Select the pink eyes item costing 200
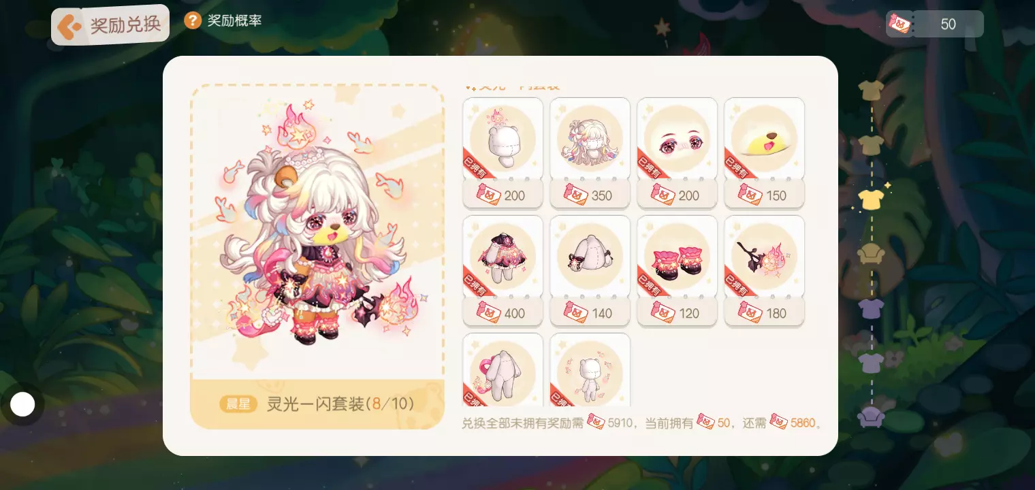The image size is (1035, 490). [677, 140]
